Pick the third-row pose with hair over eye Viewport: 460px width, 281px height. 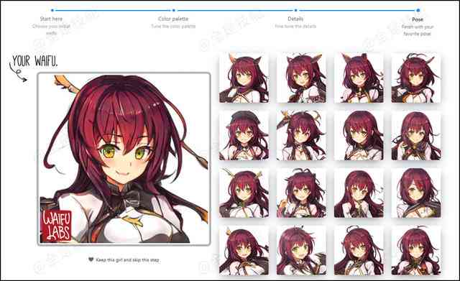coord(416,193)
